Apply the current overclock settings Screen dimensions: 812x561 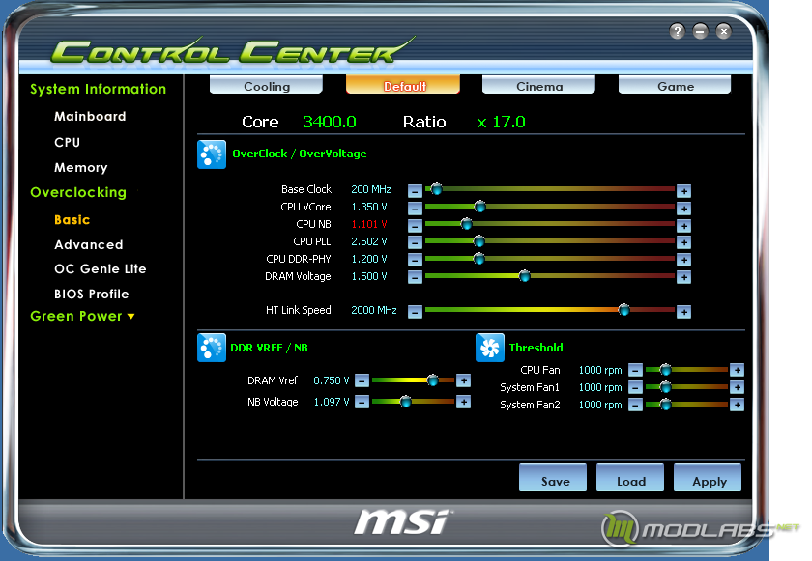coord(708,477)
